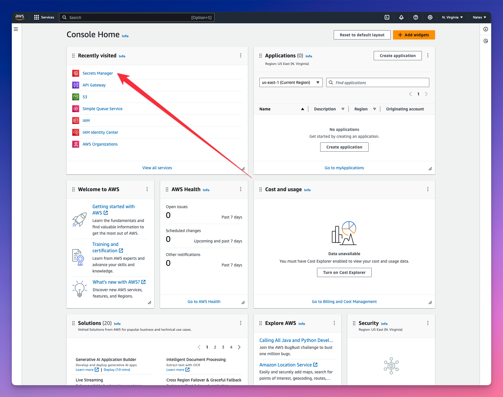Open Getting started with AWS link

(x=113, y=210)
